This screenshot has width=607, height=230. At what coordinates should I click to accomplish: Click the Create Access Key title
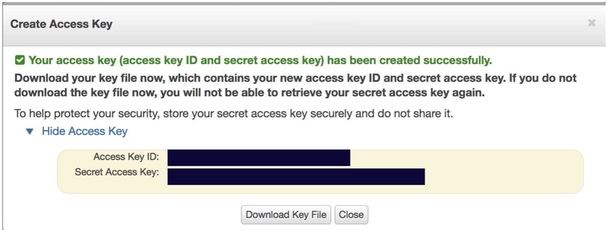click(x=61, y=24)
